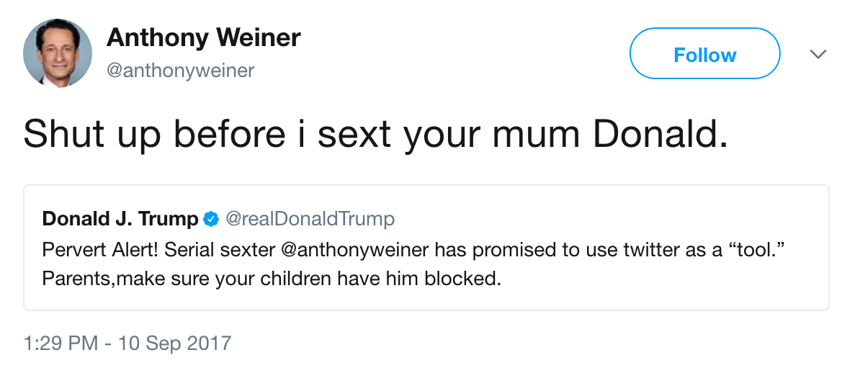
Task: Click the @anthonyweiner handle below the name
Action: point(181,71)
